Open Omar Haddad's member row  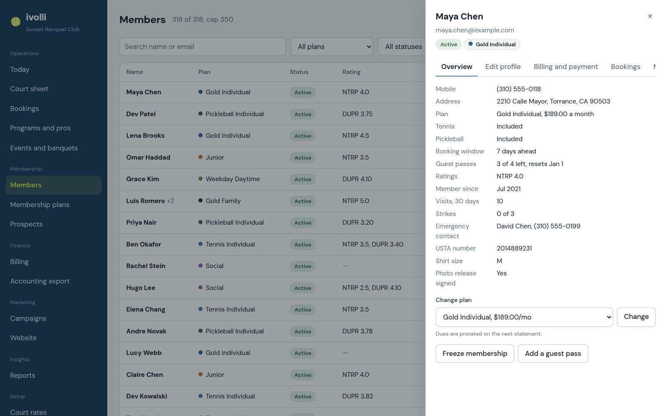point(273,158)
